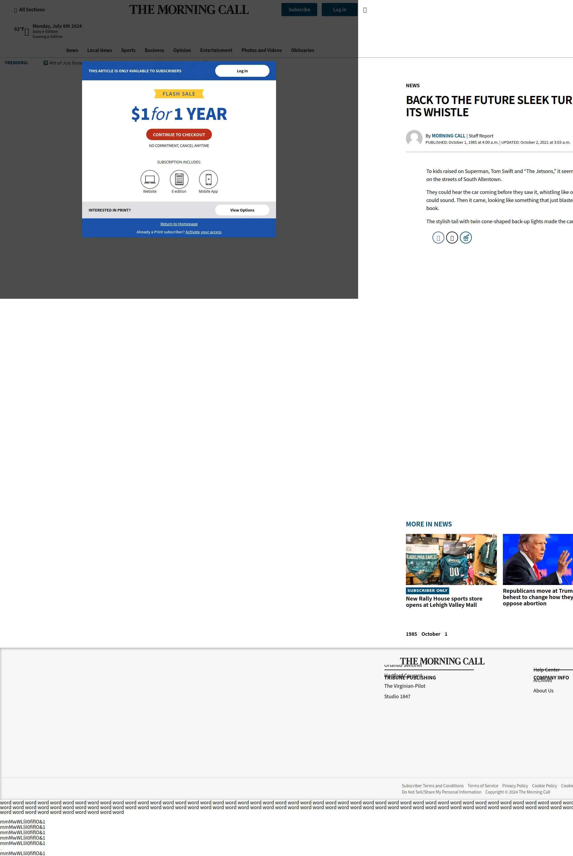Open Photos and Videos nav section
This screenshot has width=573, height=856.
(261, 50)
